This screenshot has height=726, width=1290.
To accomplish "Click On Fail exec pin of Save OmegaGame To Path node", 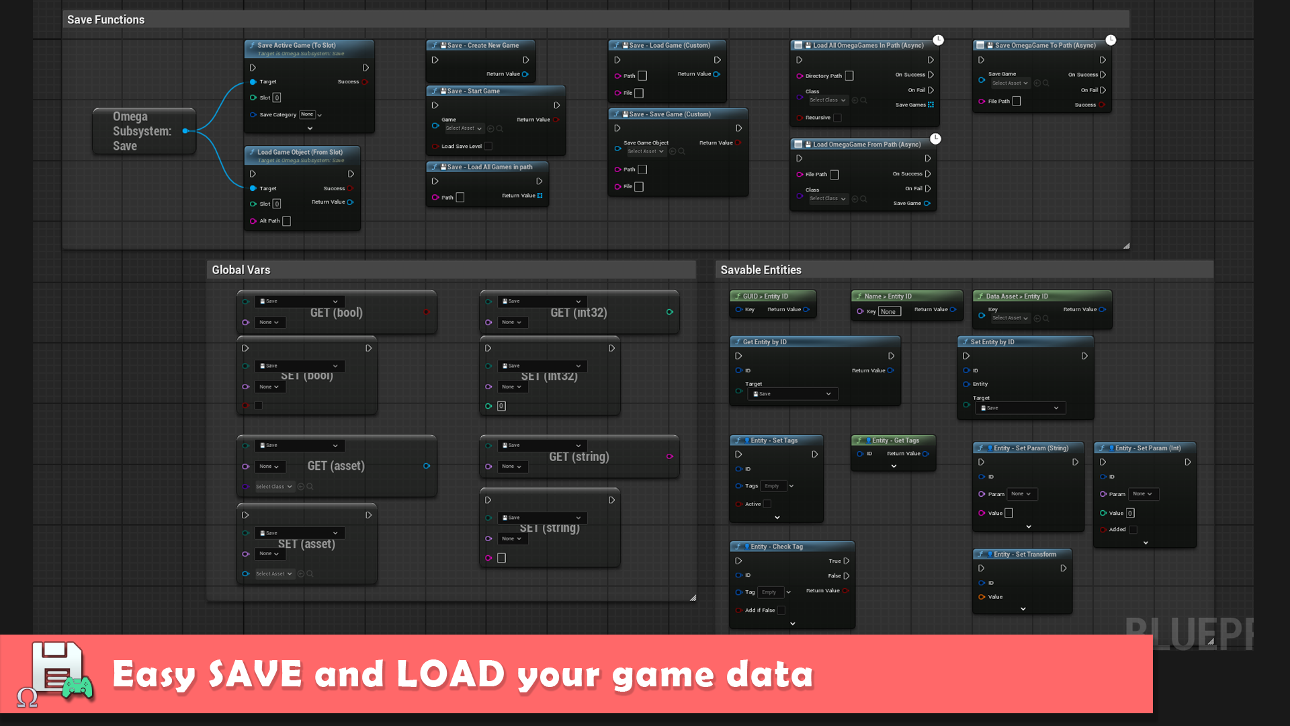I will click(1103, 90).
